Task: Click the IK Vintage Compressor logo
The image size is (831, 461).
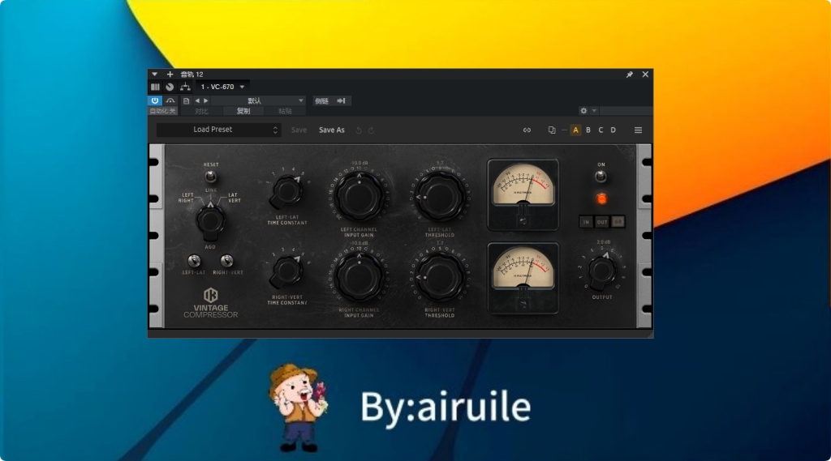Action: tap(210, 303)
